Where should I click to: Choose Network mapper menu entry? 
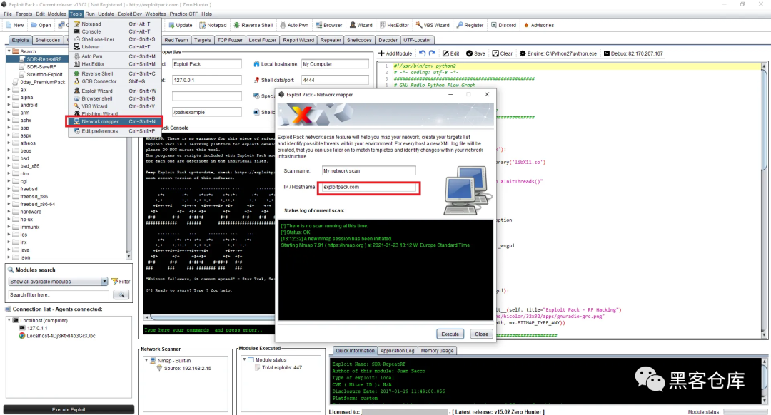[x=114, y=121]
